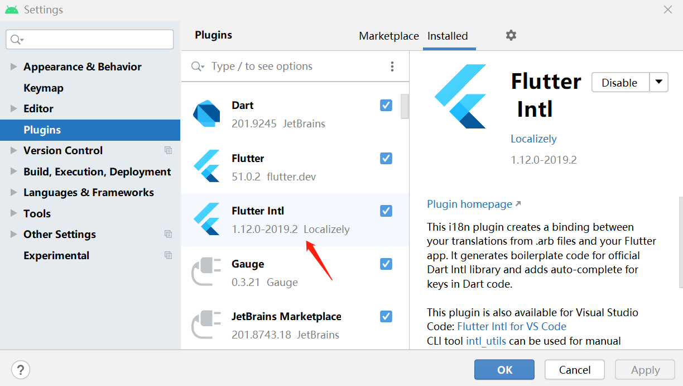Uncheck the Dart plugin checkbox

pyautogui.click(x=386, y=105)
